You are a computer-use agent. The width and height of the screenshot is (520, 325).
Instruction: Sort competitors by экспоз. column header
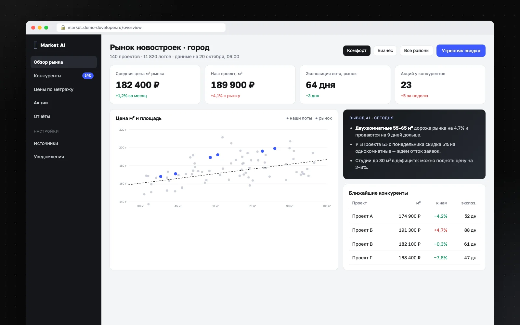469,203
